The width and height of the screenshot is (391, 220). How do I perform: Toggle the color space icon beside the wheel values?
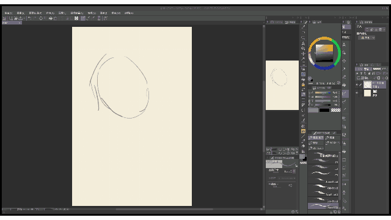(338, 83)
